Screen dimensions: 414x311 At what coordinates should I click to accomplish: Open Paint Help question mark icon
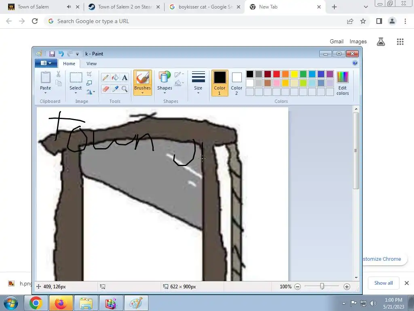[355, 63]
